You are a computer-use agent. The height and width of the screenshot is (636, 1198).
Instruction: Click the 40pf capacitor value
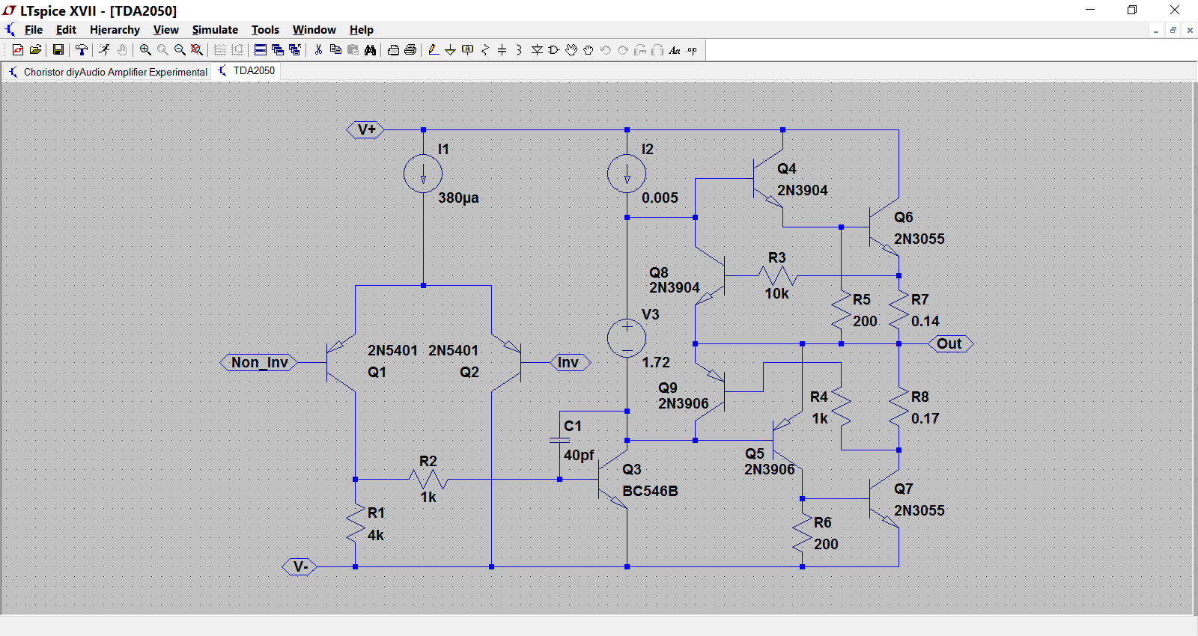(x=579, y=455)
